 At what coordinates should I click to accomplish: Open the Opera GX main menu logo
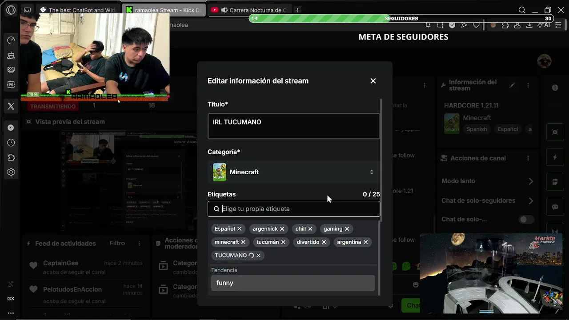click(11, 10)
